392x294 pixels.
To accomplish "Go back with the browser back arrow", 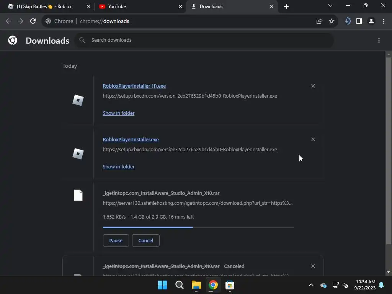I will coord(8,21).
